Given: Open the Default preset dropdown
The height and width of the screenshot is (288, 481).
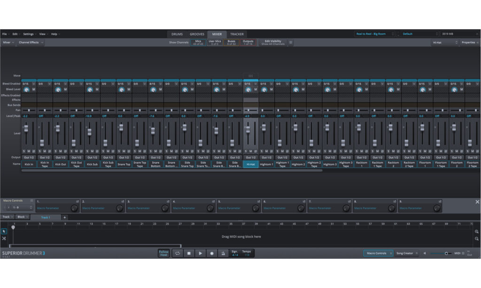Looking at the screenshot, I should 419,34.
